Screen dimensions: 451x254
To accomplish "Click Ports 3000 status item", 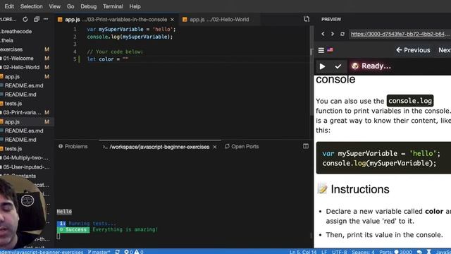I will pos(395,252).
